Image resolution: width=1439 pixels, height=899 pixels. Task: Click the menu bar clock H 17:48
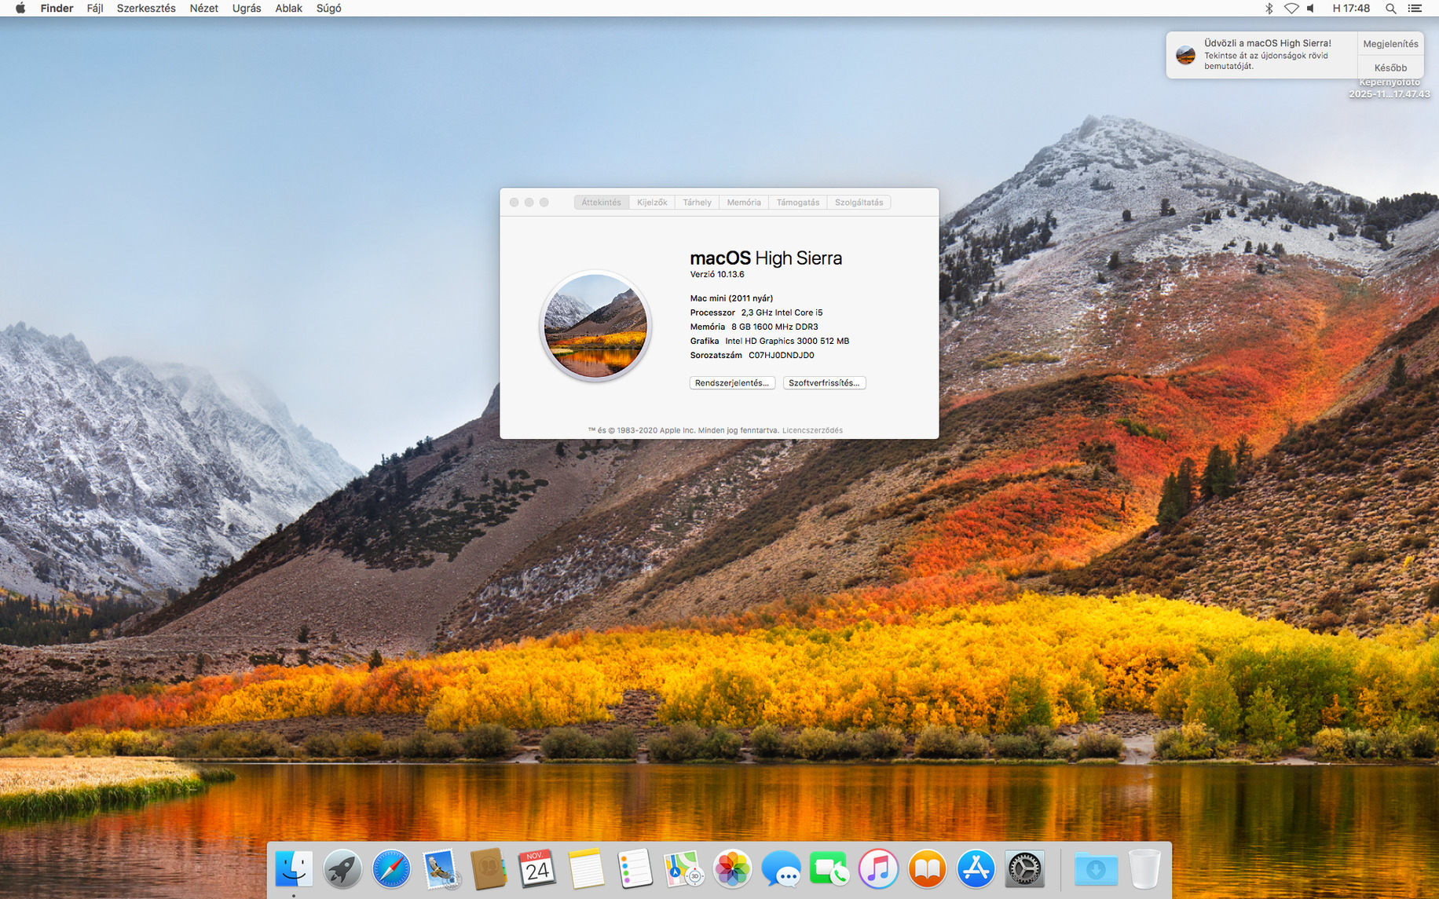1351,9
